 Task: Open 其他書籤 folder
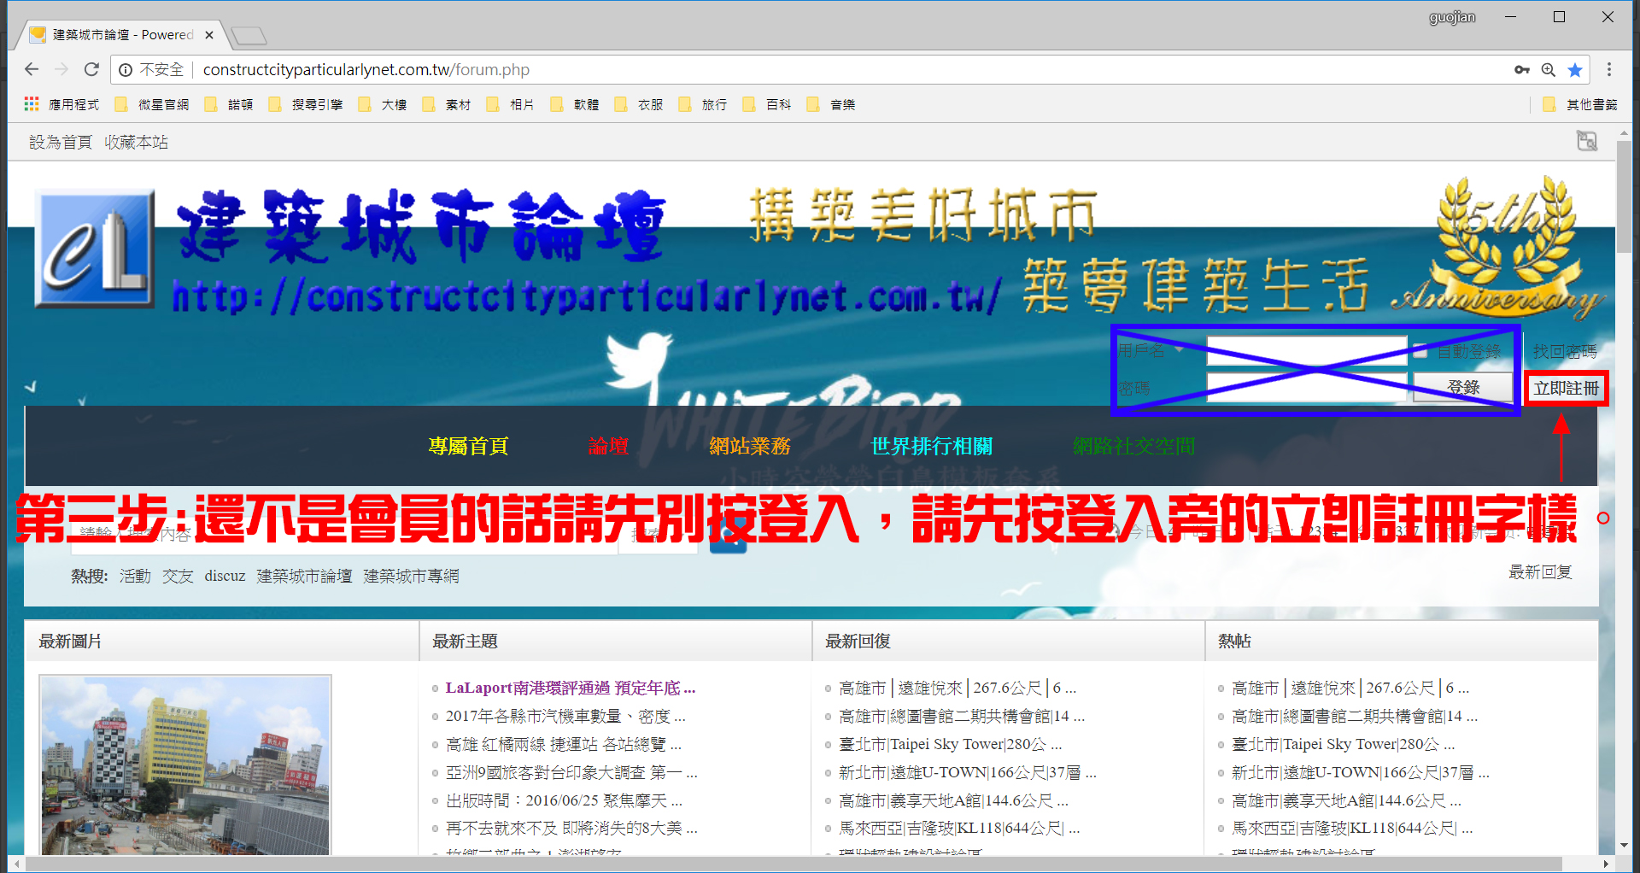pos(1581,104)
